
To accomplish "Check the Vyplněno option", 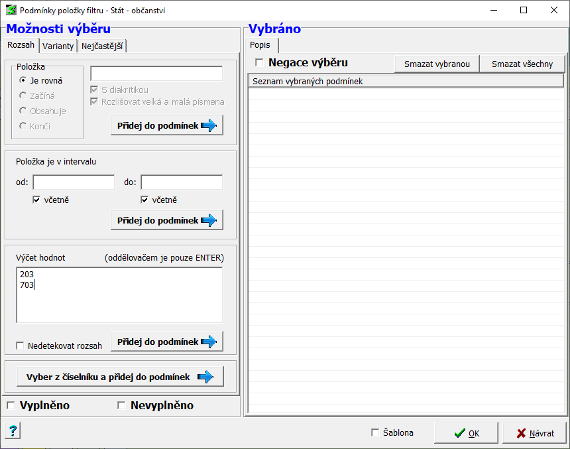I will (x=11, y=405).
